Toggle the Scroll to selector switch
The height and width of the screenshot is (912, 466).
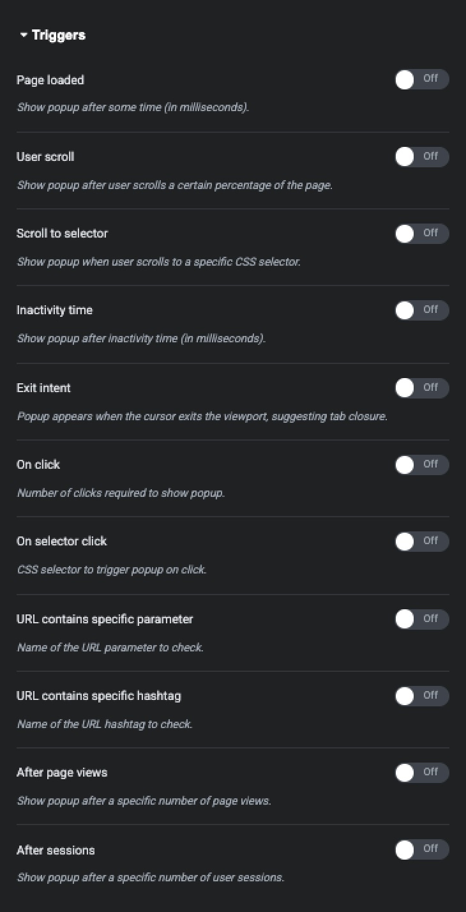pos(421,234)
